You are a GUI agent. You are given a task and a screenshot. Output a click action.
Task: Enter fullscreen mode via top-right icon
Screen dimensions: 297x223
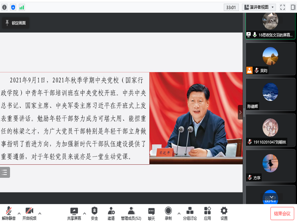tap(283, 7)
